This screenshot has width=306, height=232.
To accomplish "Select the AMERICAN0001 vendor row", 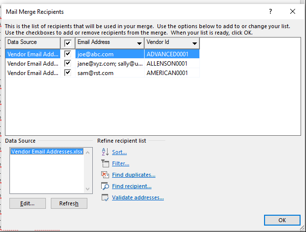I will click(x=167, y=73).
